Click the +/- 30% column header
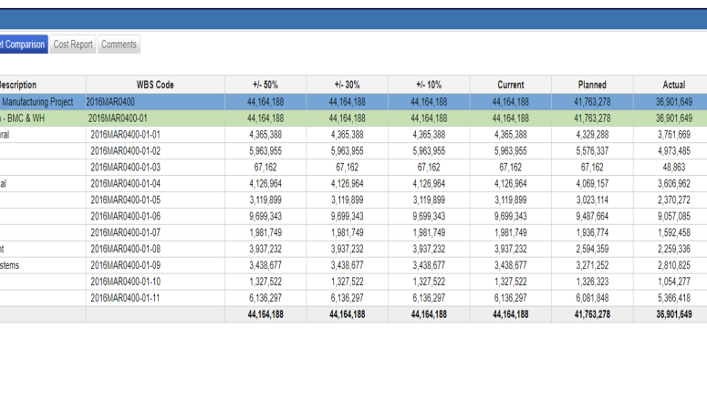This screenshot has height=410, width=707. click(x=348, y=85)
